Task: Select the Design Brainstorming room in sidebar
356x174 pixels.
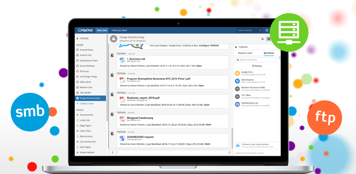Action: coord(91,98)
